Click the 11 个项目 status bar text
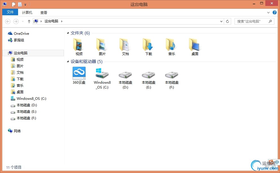 coord(14,167)
